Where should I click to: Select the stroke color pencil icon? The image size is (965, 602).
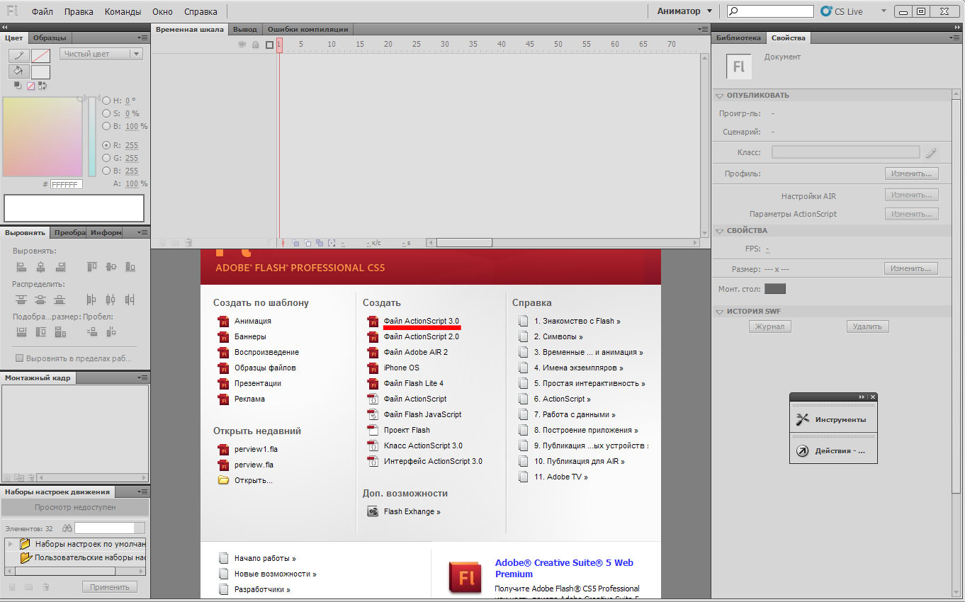19,55
